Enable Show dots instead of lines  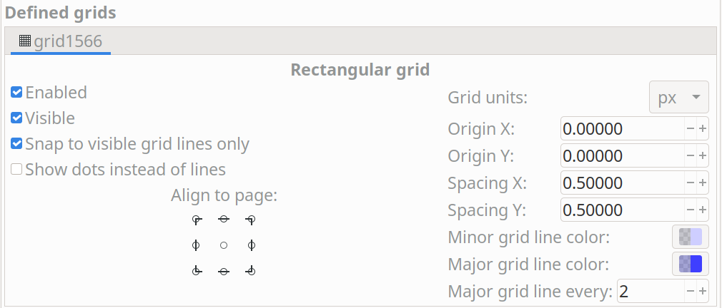16,170
